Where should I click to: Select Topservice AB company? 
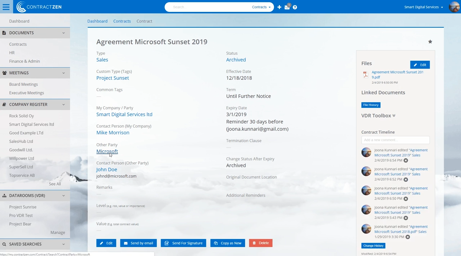[x=22, y=175]
